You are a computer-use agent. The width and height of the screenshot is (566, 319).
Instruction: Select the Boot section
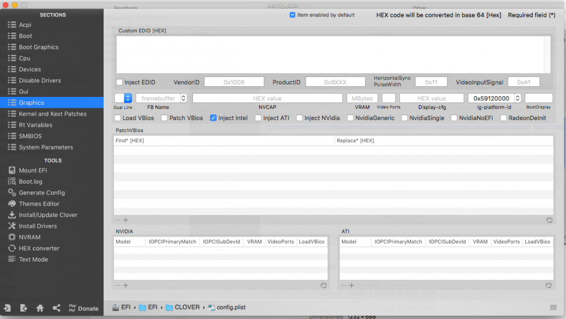coord(52,36)
